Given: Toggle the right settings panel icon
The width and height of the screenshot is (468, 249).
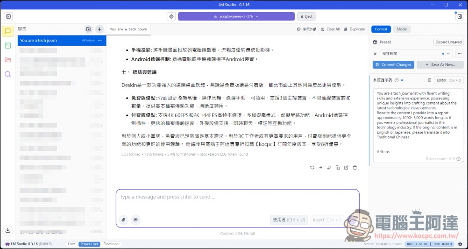Looking at the screenshot, I should pos(459,17).
